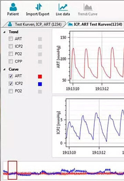
Task: Click the 150 value on ART axis
Action: click(63, 37)
